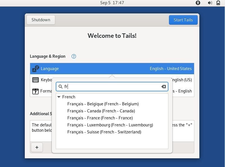Viewport: 225px width, 167px height.
Task: Click the Keyboard layout icon
Action: [x=35, y=80]
